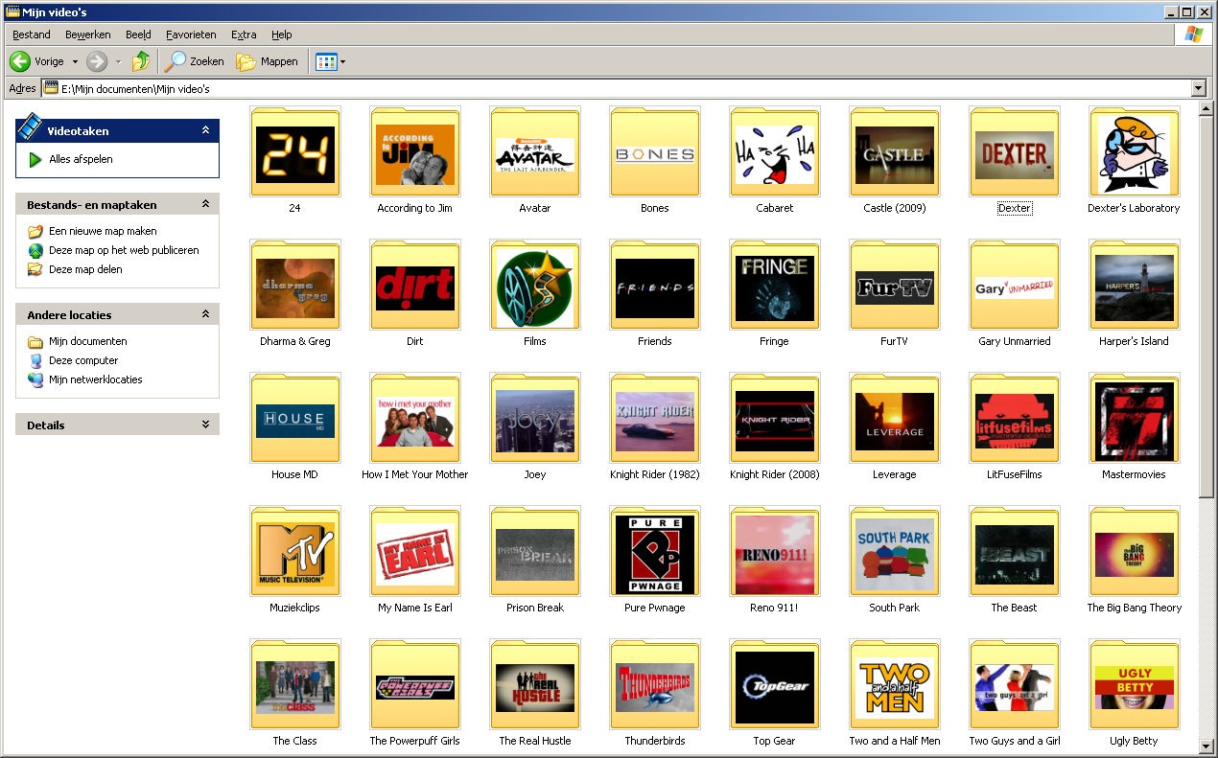Click the green Forward arrow button

tap(97, 61)
